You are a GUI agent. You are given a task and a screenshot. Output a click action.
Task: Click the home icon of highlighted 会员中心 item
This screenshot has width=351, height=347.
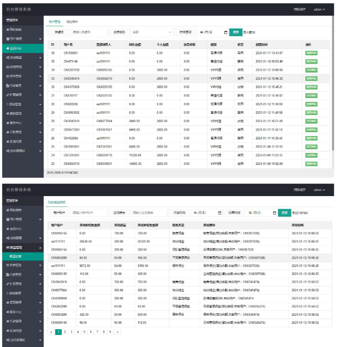click(8, 49)
